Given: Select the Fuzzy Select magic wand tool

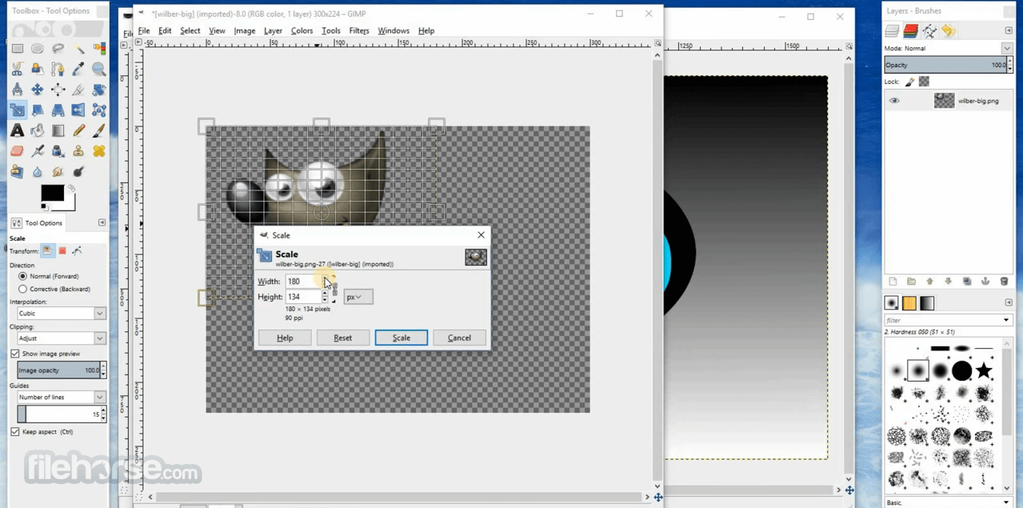Looking at the screenshot, I should pyautogui.click(x=78, y=49).
